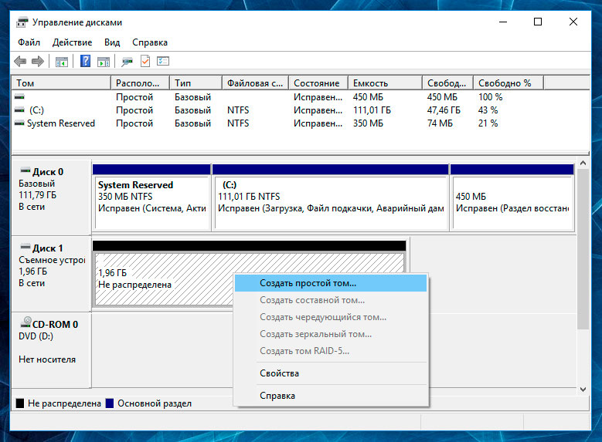Click the System Reserved name in volume list

[60, 123]
